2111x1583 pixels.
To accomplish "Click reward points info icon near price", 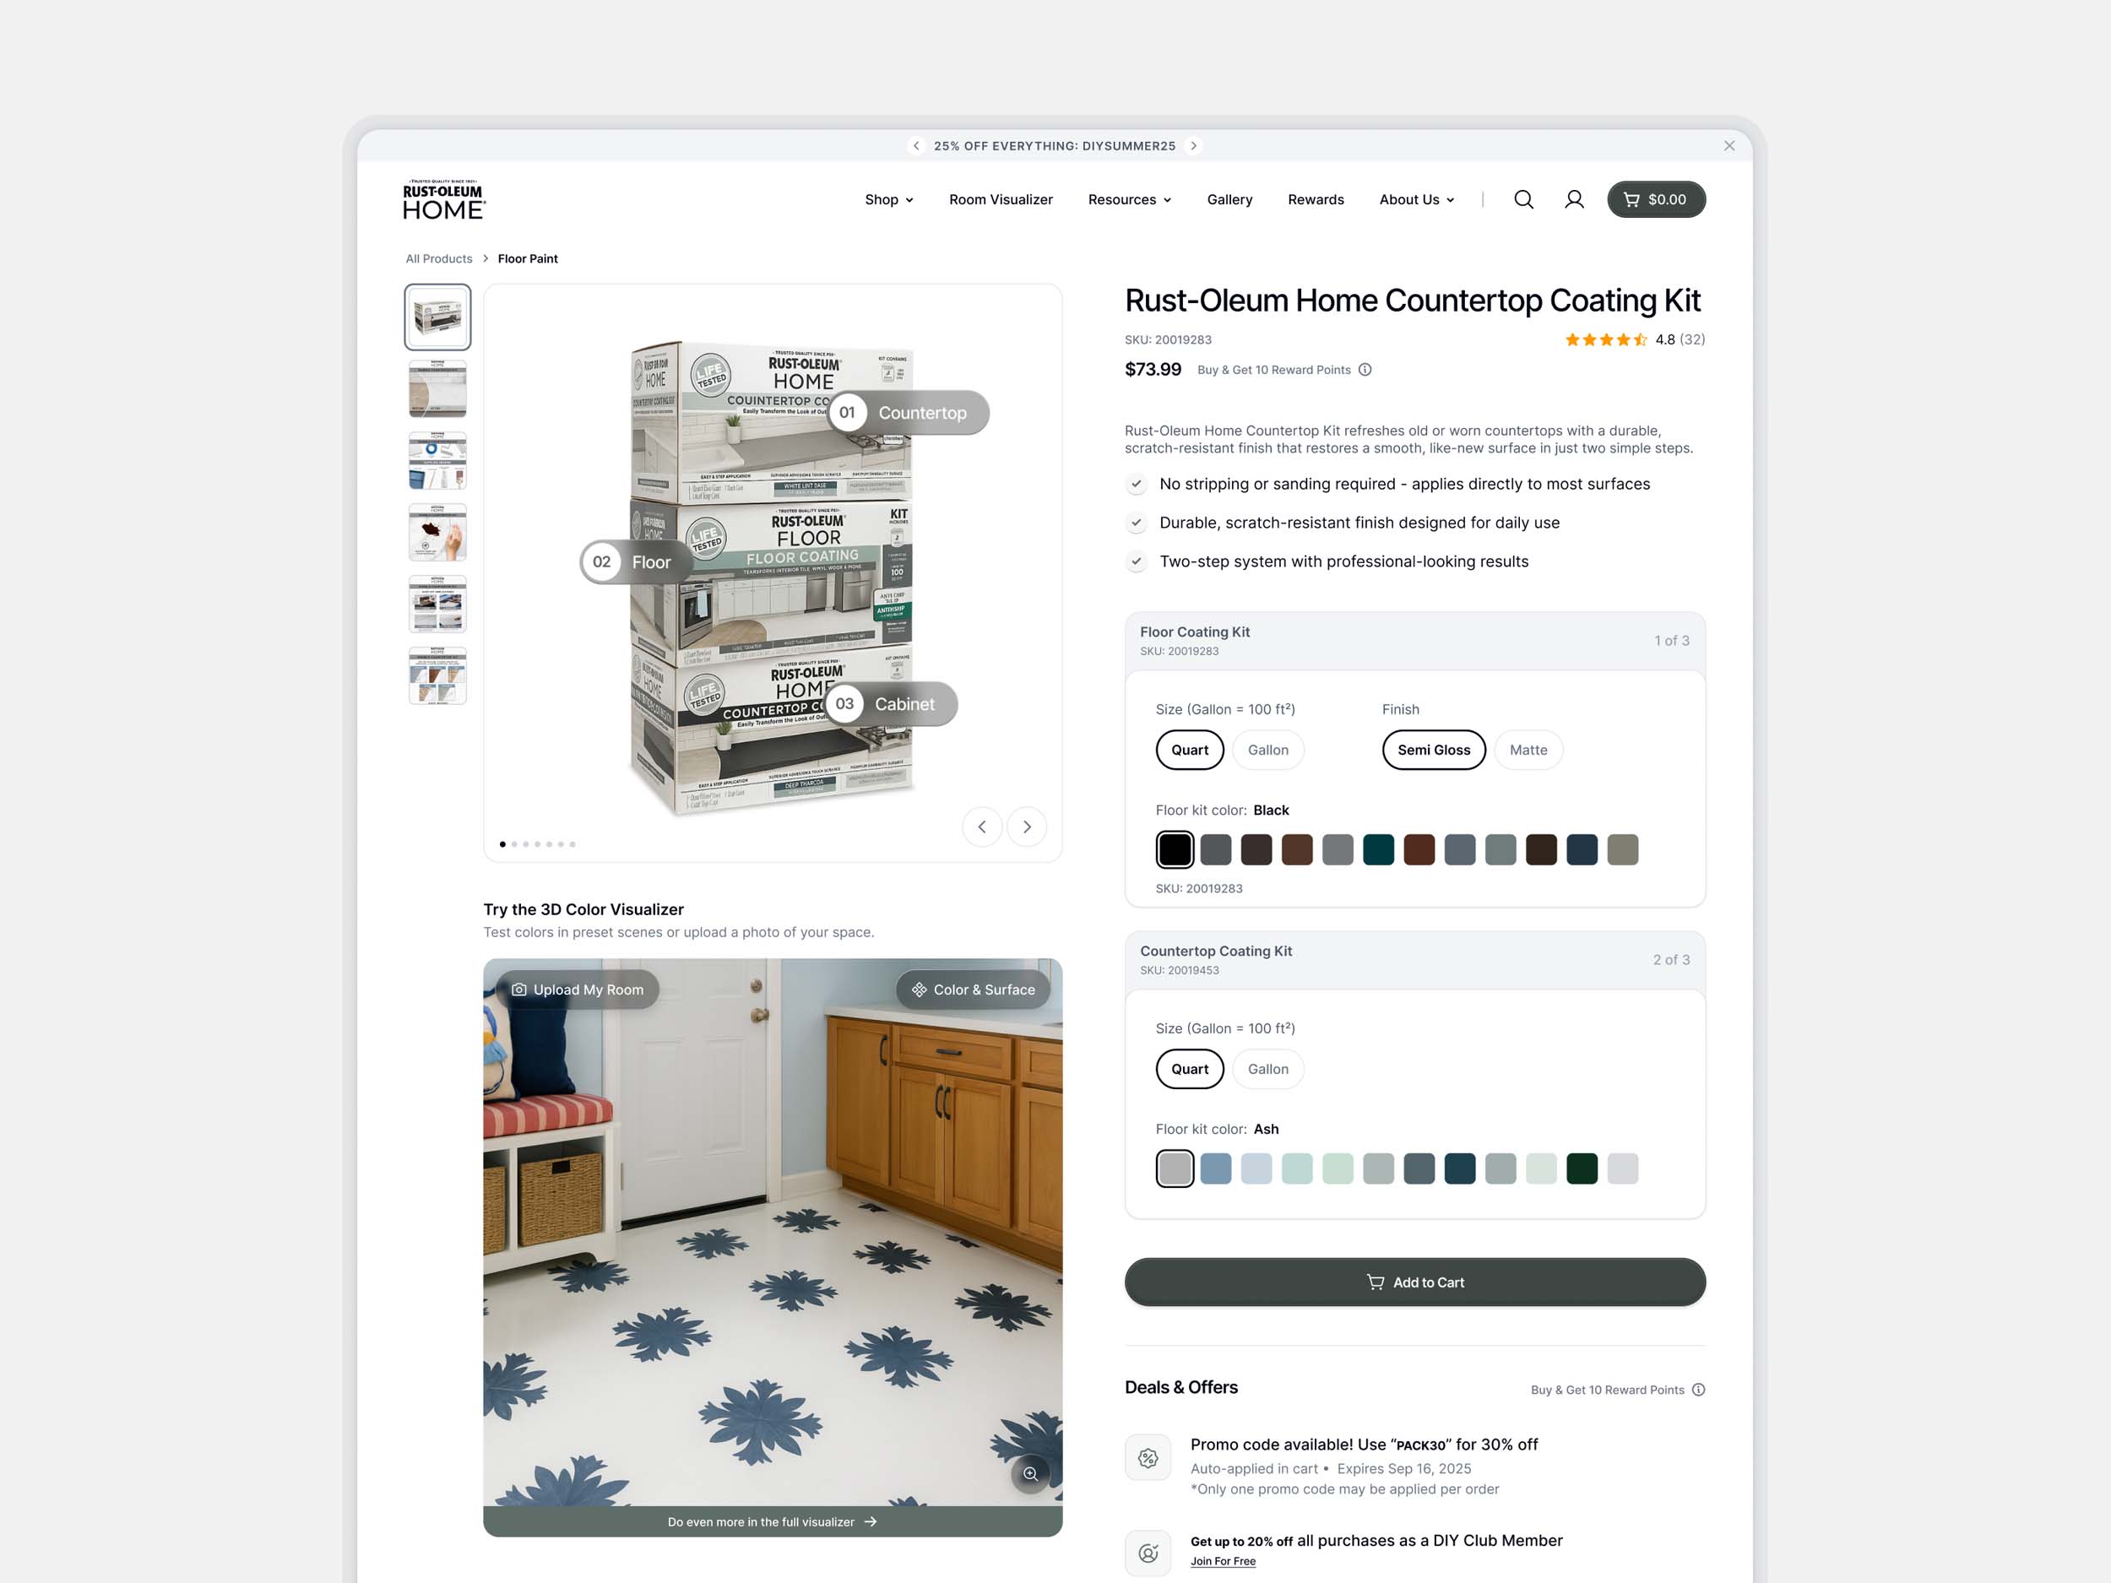I will [x=1365, y=371].
